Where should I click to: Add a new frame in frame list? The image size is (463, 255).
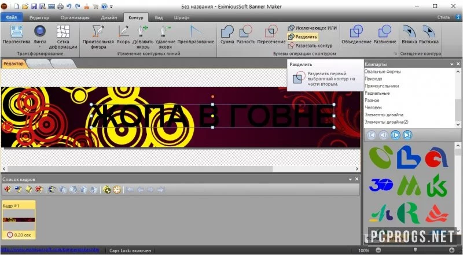(8, 190)
